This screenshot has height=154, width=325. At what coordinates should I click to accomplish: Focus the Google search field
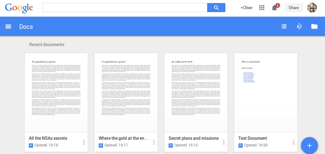[125, 8]
